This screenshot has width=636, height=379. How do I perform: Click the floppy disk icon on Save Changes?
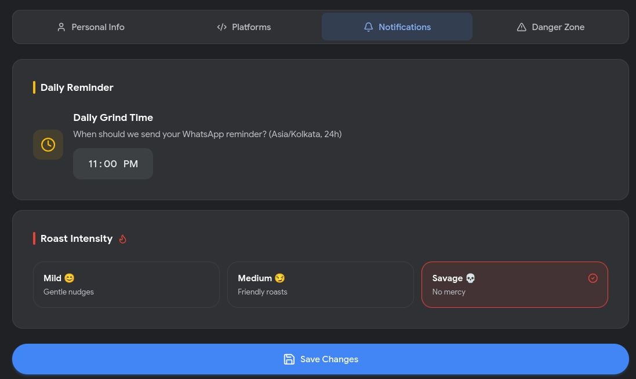coord(289,359)
